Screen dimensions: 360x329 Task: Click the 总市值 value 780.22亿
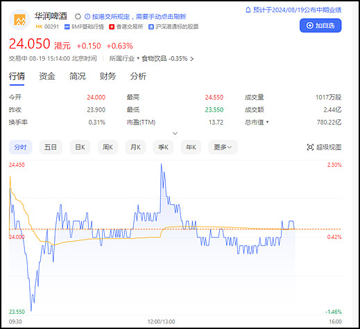[x=329, y=122]
